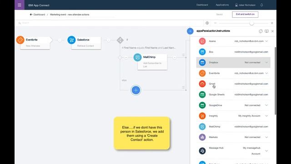Open the hamburger navigation menu
The image size is (291, 164).
20,5
